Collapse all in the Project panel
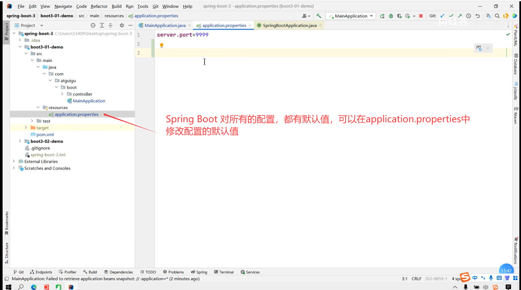 [x=110, y=25]
